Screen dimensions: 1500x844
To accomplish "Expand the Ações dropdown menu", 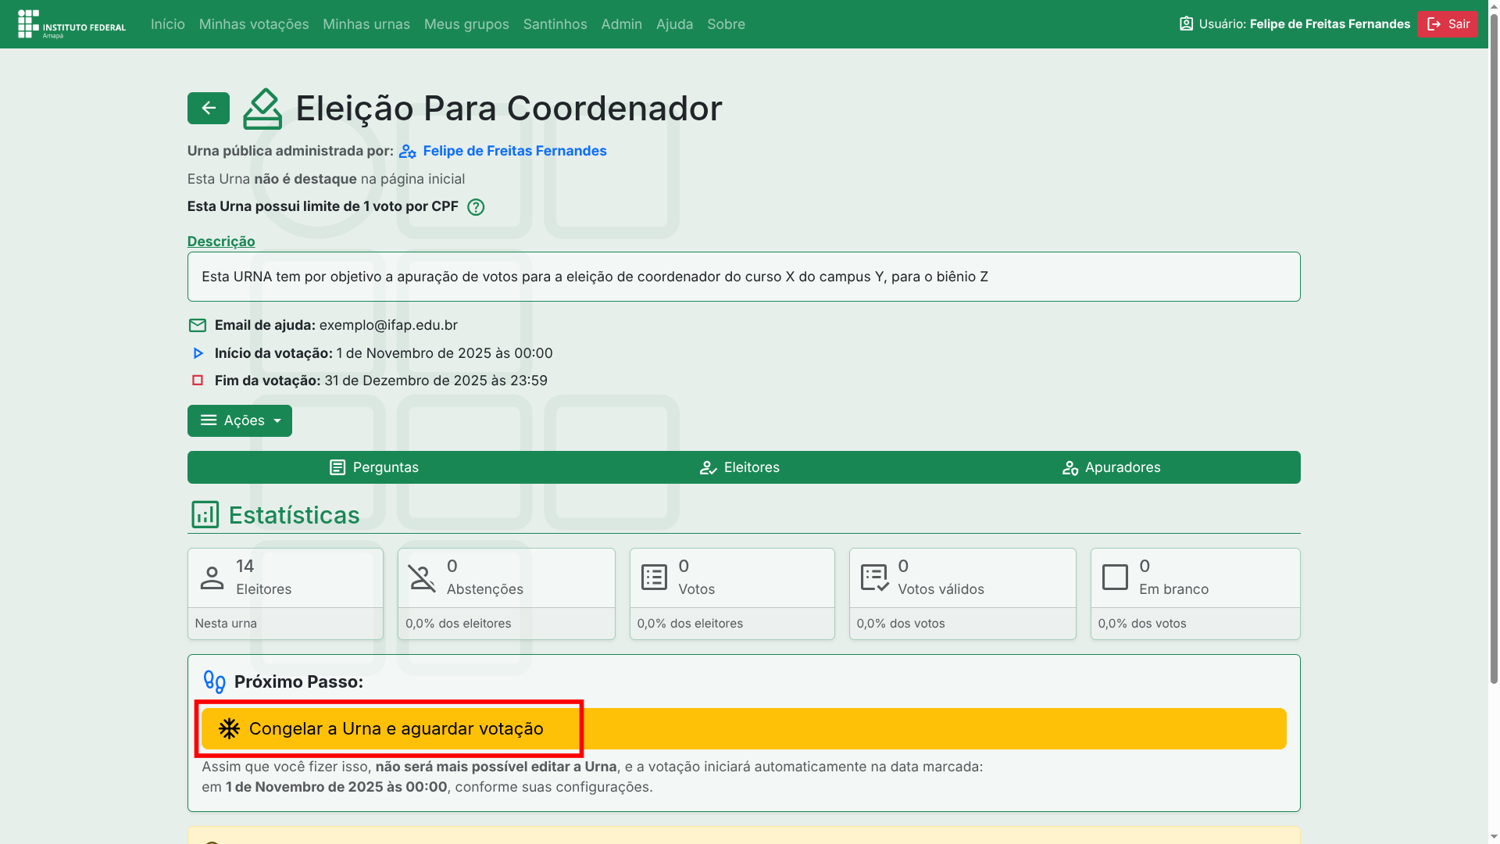I will pyautogui.click(x=239, y=420).
